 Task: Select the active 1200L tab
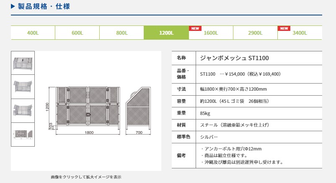click(x=166, y=33)
